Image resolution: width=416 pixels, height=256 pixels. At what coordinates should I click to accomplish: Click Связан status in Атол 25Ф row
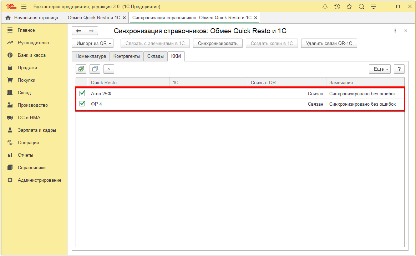click(x=315, y=94)
